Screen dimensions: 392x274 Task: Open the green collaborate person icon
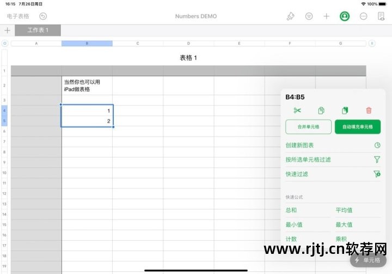pos(345,16)
